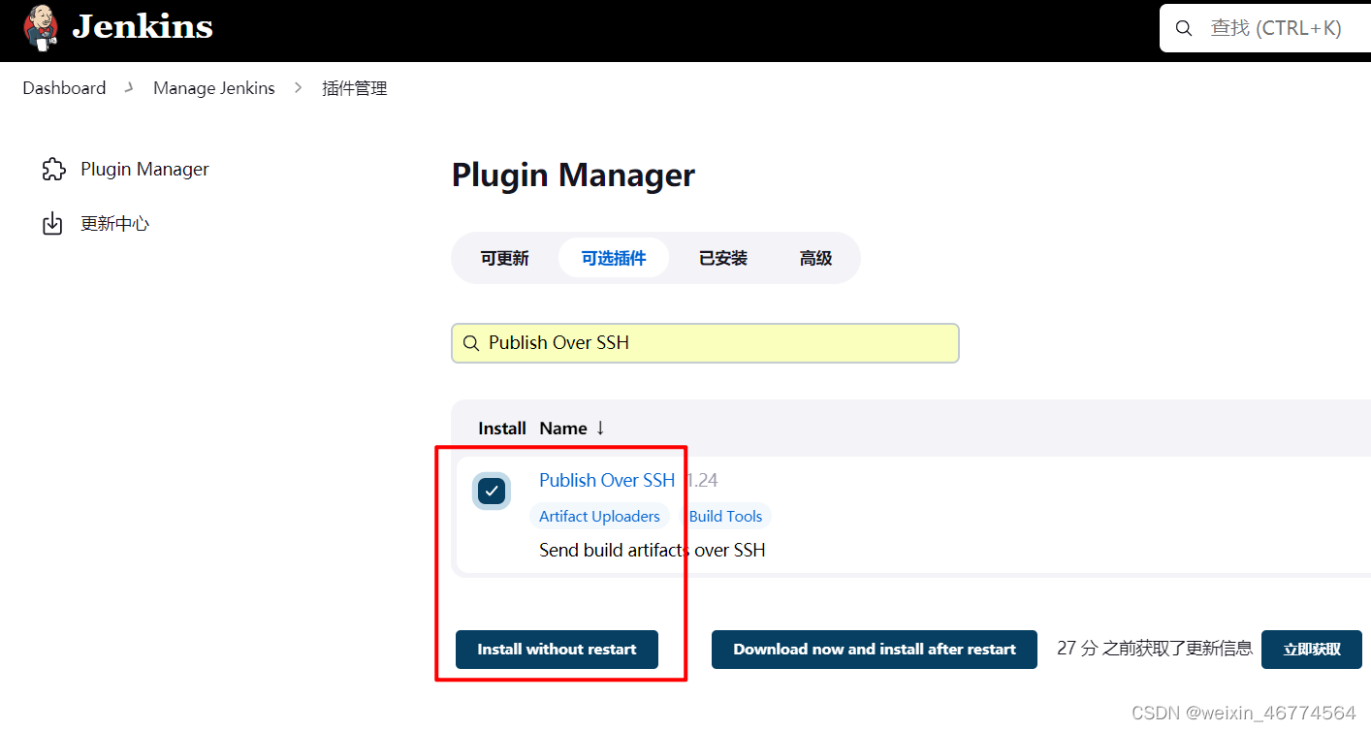The width and height of the screenshot is (1371, 731).
Task: Click the Publish Over SSH filter field
Action: [x=705, y=343]
